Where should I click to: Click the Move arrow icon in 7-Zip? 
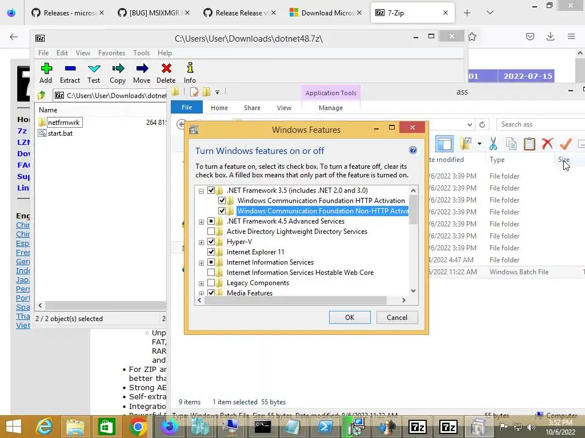(142, 68)
